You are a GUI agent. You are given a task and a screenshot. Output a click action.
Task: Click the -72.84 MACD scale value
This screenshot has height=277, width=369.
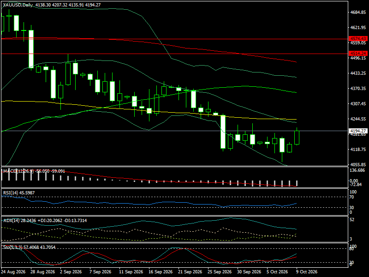[356, 185]
